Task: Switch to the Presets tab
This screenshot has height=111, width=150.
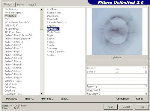Action: point(21,4)
